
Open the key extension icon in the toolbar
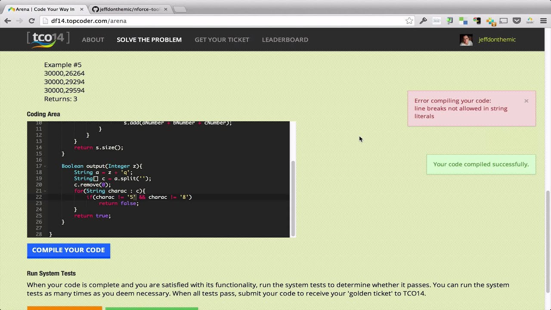click(423, 21)
